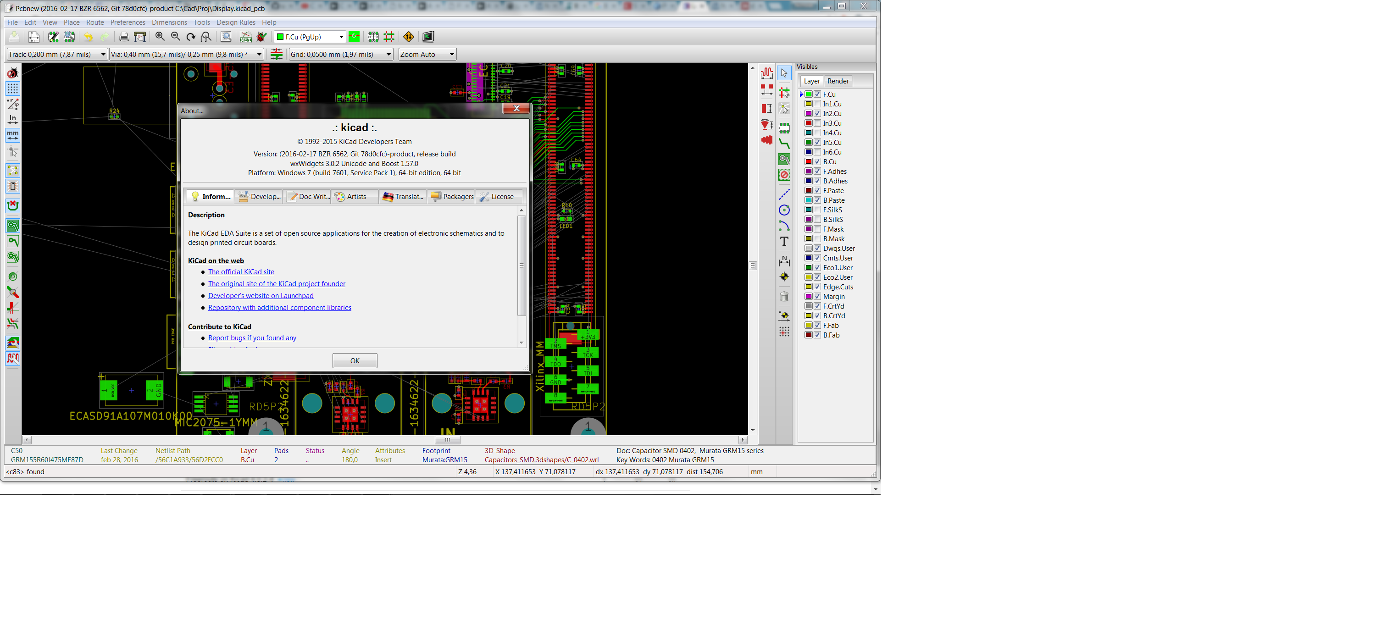Select the Delete items trash tool

(x=784, y=296)
